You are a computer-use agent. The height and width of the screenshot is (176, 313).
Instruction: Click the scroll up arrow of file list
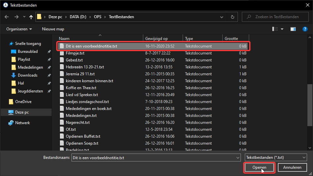tap(310, 37)
